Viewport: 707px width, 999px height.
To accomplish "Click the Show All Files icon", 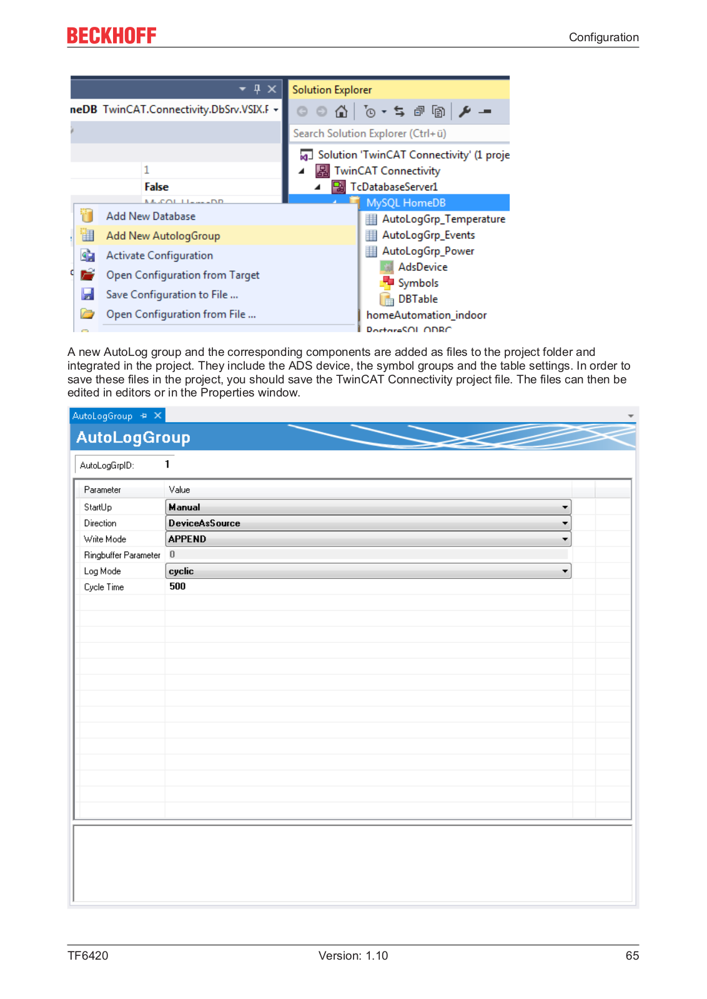I will (x=439, y=112).
